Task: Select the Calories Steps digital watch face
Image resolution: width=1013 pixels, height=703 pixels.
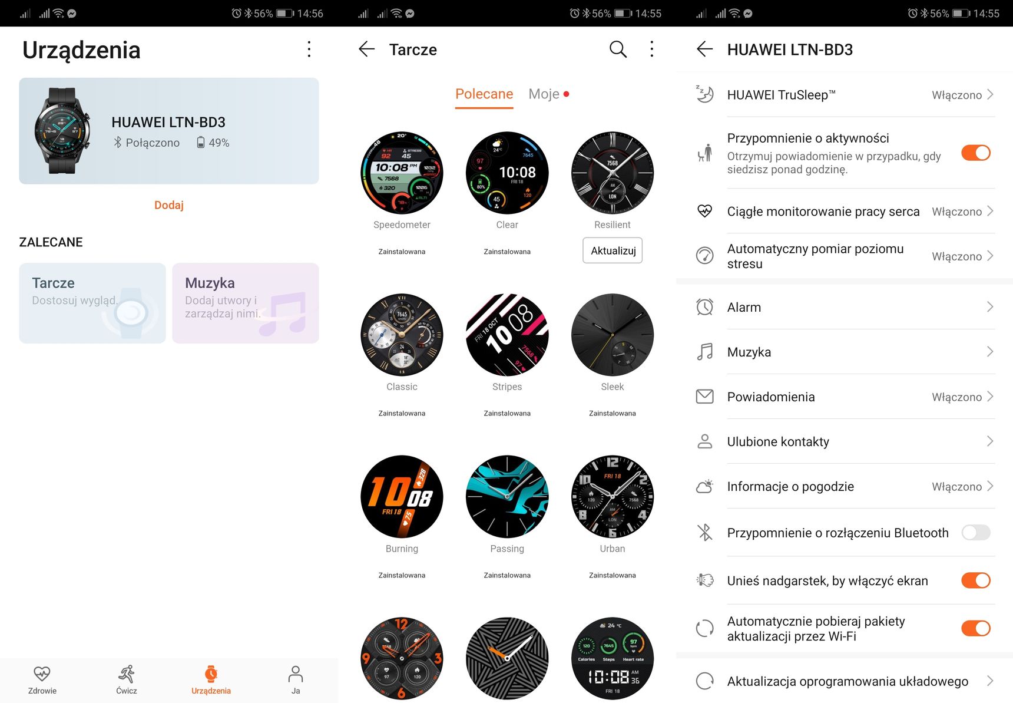Action: point(613,658)
